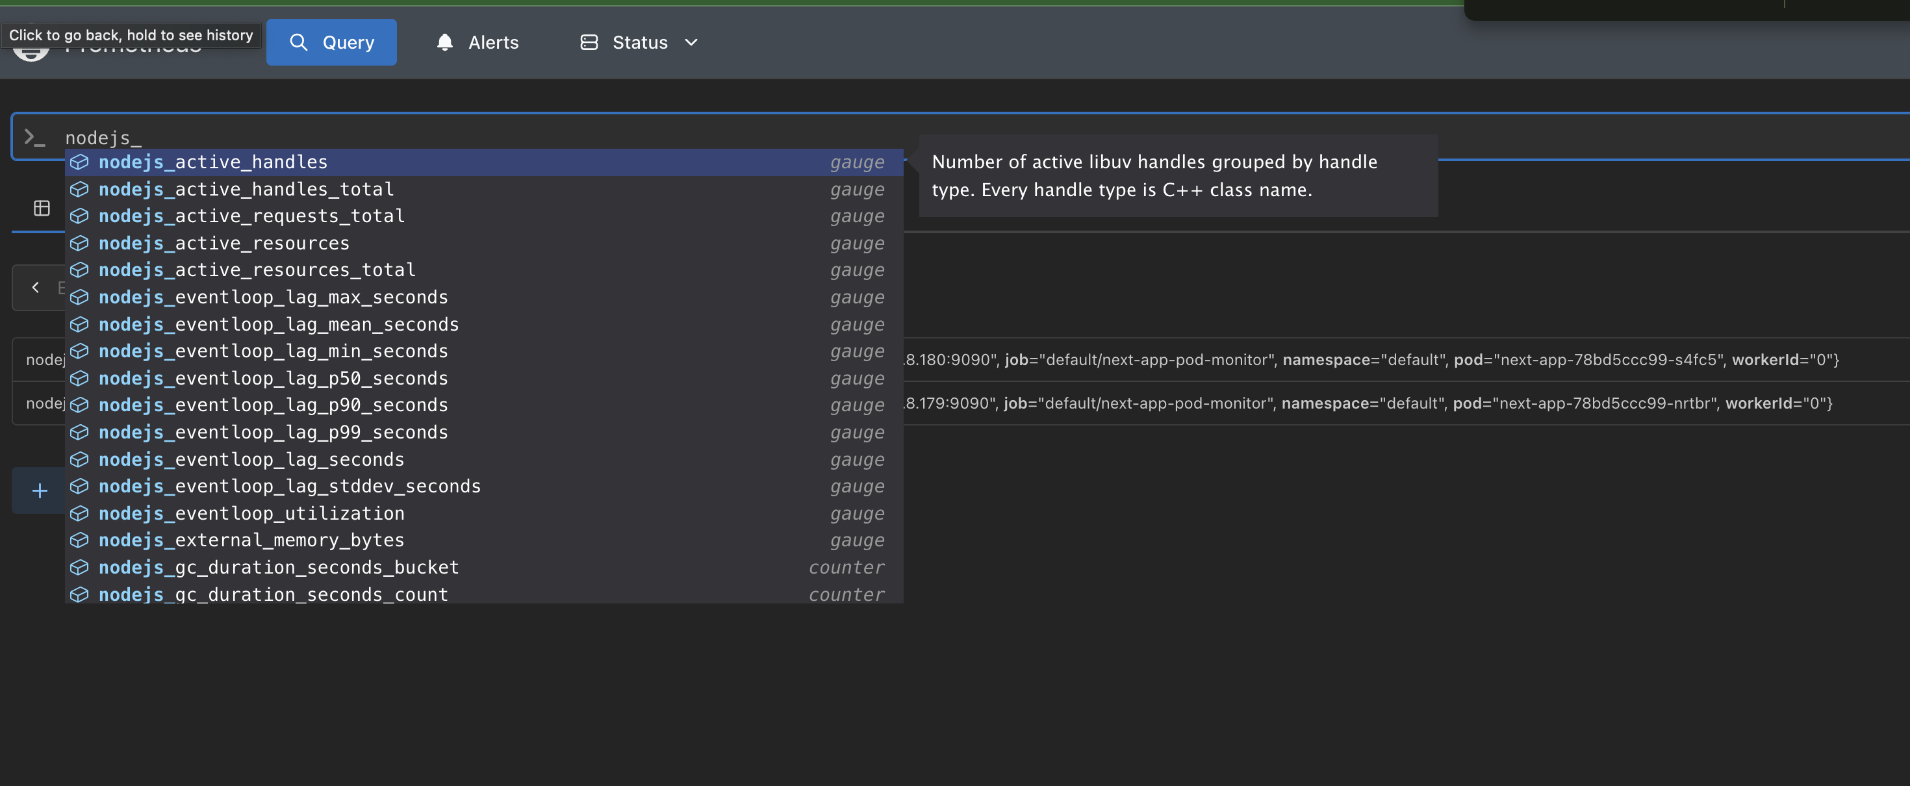The image size is (1910, 786).
Task: Click the terminal prompt icon in the expression bar
Action: coord(34,136)
